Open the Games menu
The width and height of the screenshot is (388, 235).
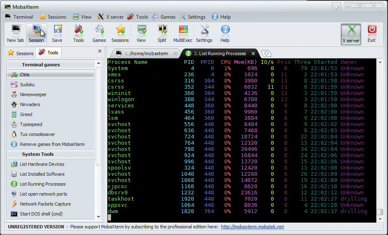(163, 17)
